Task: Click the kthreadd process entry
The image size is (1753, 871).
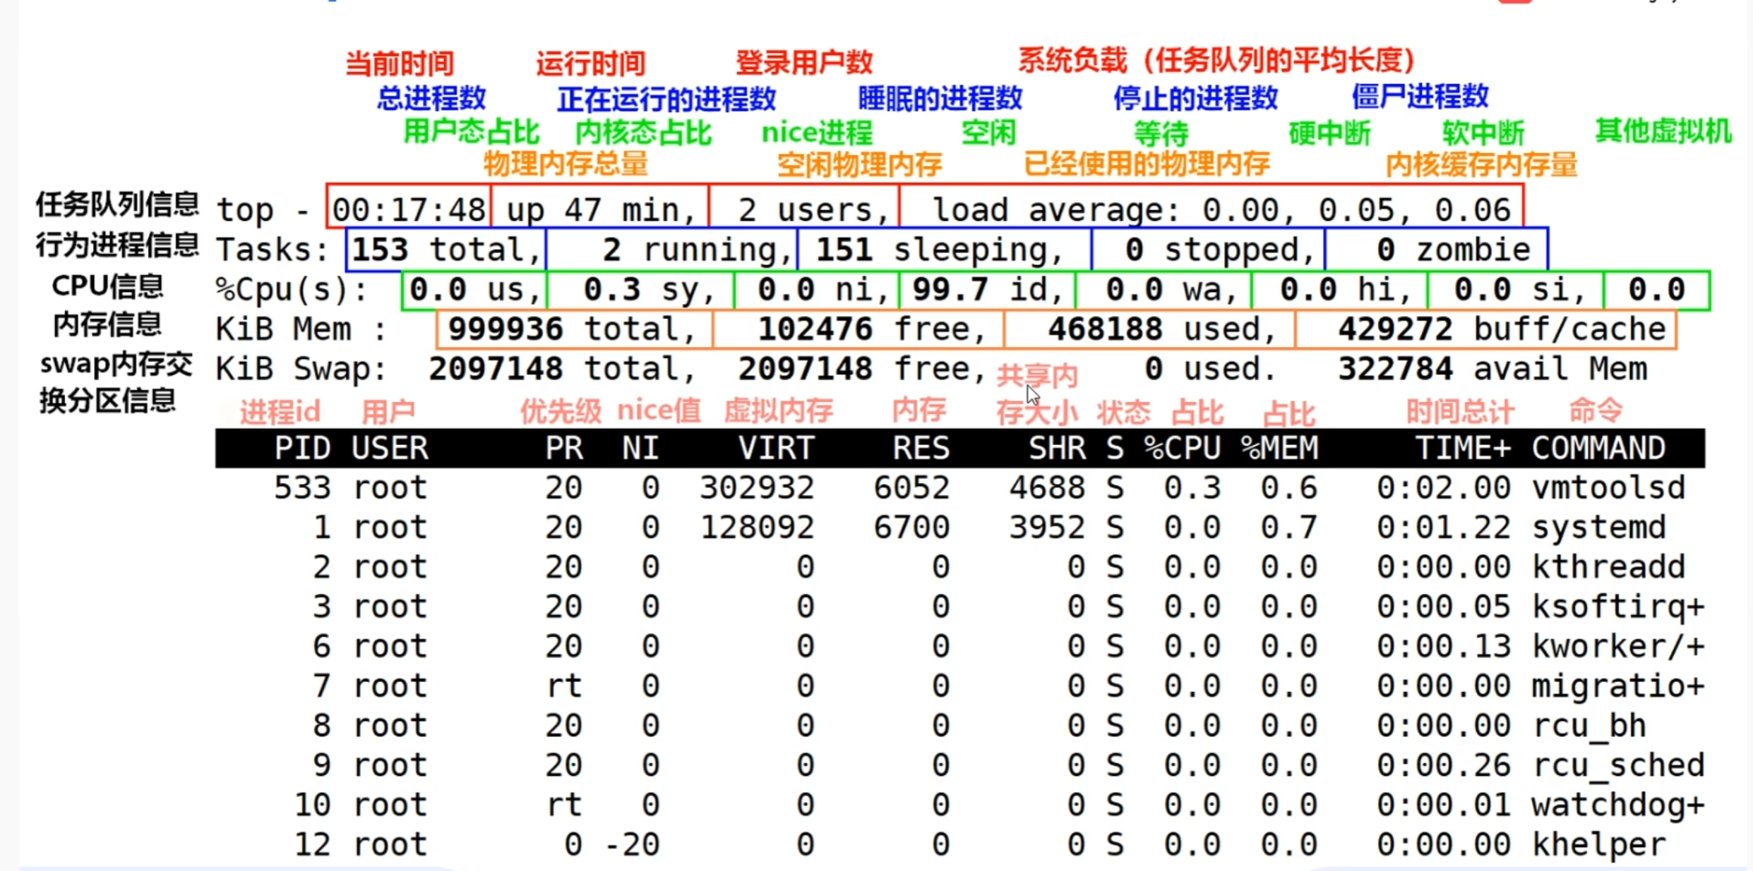Action: coord(1608,567)
